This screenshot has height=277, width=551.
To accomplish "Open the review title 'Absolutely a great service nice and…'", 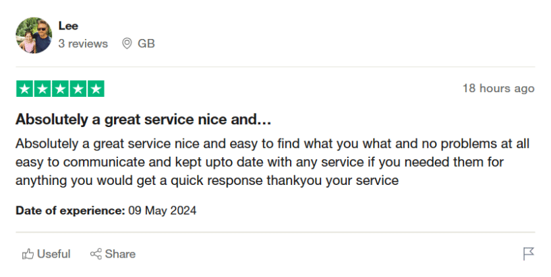I will point(143,120).
